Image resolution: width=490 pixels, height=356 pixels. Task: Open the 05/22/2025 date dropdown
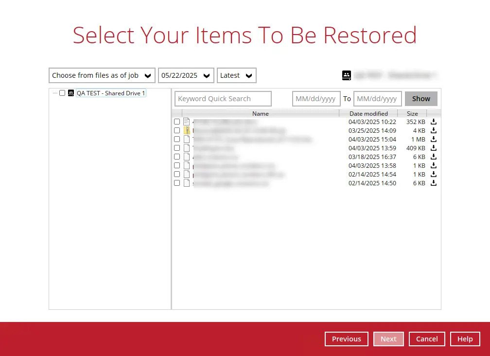186,75
